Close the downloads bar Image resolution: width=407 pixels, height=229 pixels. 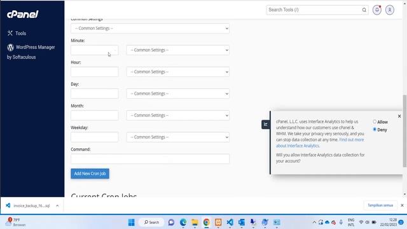pos(402,205)
